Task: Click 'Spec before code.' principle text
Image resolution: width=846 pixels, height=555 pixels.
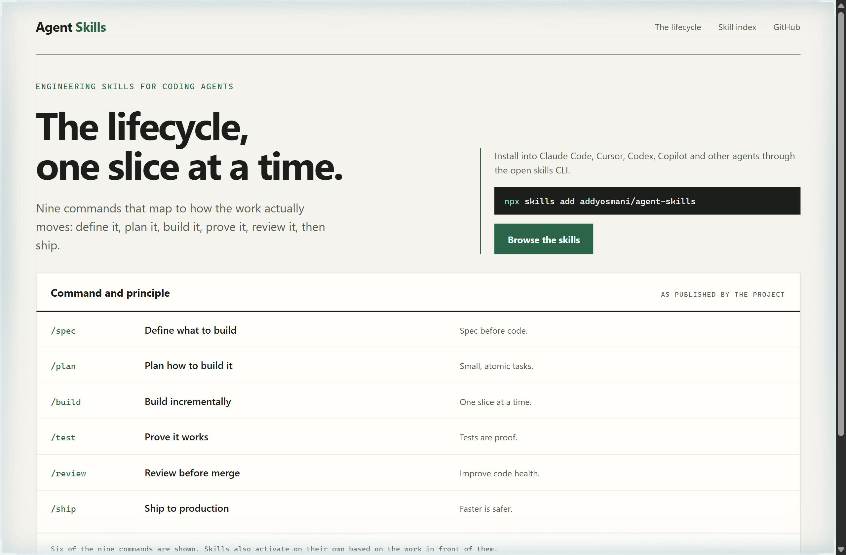Action: point(493,331)
